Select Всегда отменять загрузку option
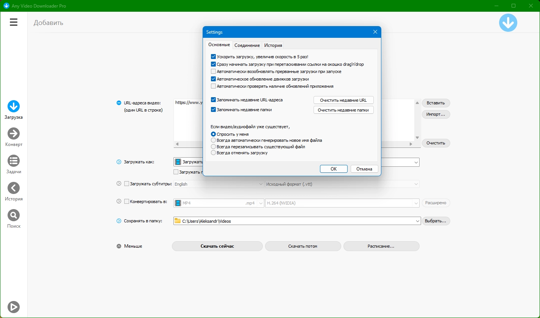 [213, 153]
